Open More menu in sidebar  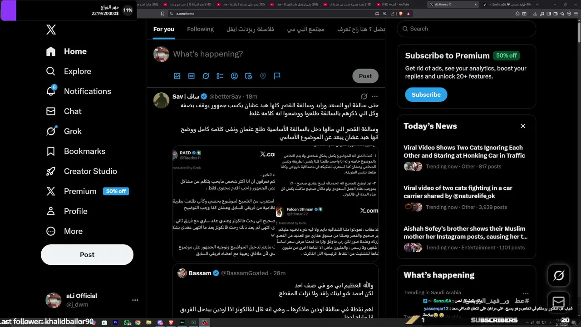pyautogui.click(x=64, y=231)
